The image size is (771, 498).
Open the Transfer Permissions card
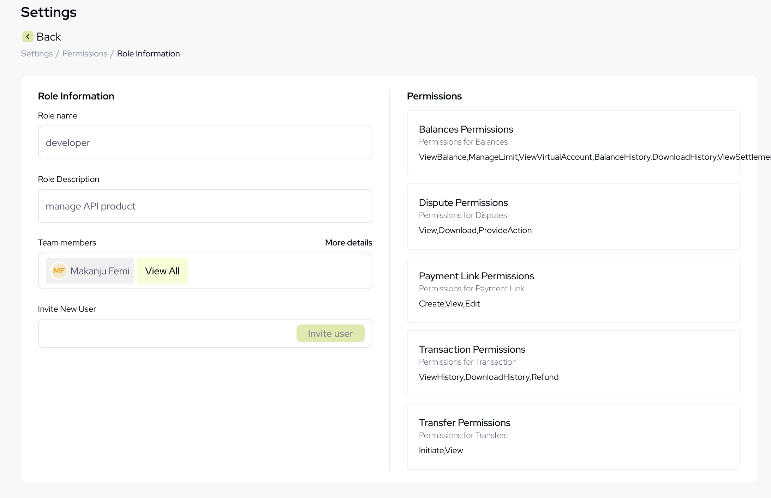click(573, 437)
